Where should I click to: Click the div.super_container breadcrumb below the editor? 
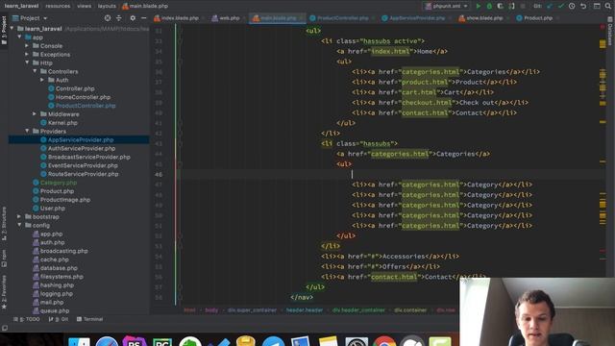tap(252, 309)
